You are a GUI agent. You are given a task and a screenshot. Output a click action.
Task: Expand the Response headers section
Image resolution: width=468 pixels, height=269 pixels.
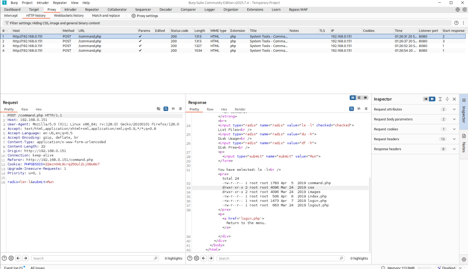[454, 149]
